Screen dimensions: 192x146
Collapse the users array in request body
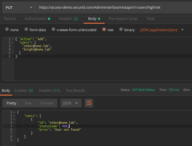click(12, 42)
